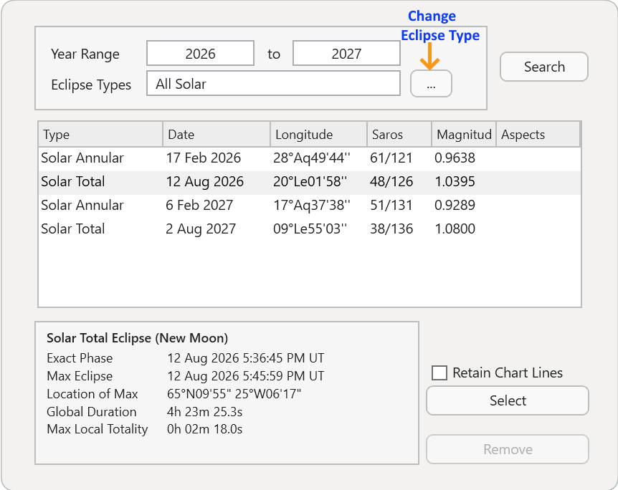The width and height of the screenshot is (618, 490).
Task: Click Saros cell 38/136
Action: coord(391,229)
